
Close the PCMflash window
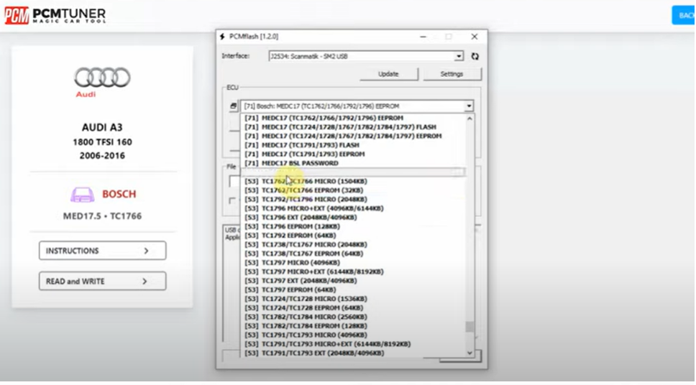475,37
